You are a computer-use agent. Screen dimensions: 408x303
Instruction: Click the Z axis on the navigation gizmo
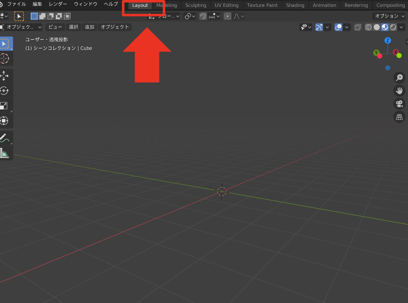(388, 40)
